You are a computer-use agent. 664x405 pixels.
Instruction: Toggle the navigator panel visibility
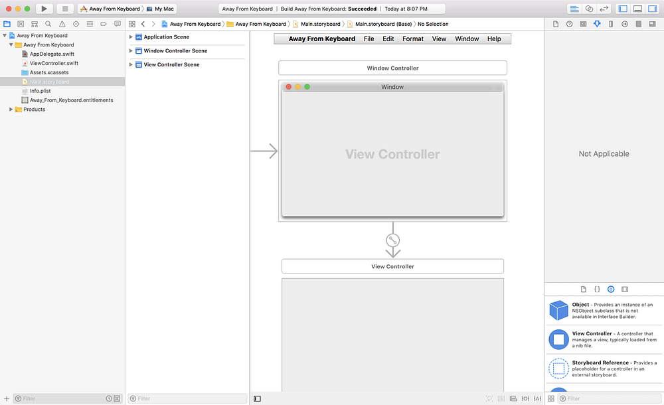click(623, 9)
